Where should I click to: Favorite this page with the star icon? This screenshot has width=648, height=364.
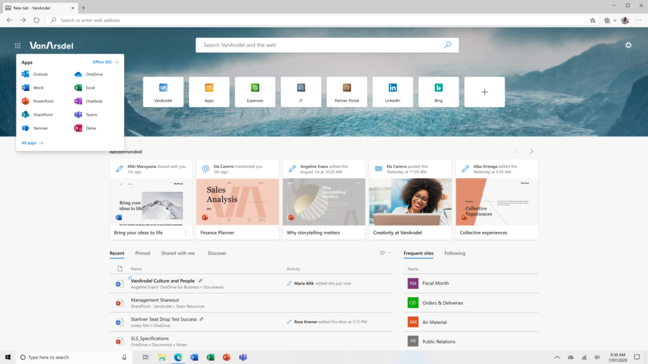point(592,20)
